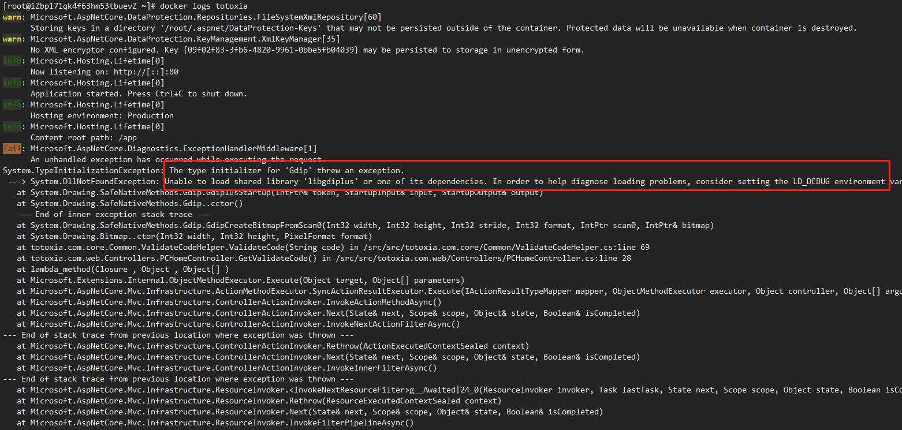Click 'System.Drawing.Bitmap..ctor' stack frame
This screenshot has width=902, height=430.
(194, 236)
